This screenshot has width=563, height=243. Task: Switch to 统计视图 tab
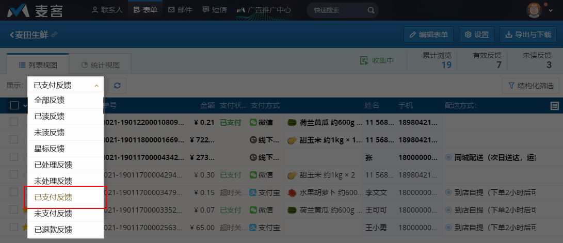coord(101,66)
